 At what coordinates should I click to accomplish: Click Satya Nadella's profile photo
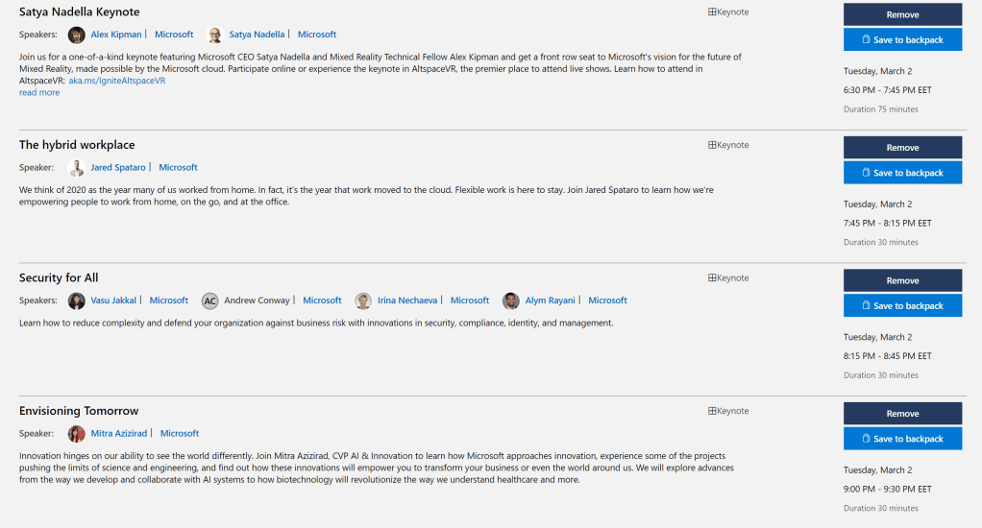(214, 35)
